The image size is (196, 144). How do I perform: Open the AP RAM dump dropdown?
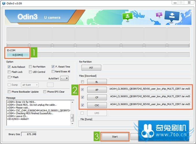click(x=30, y=85)
